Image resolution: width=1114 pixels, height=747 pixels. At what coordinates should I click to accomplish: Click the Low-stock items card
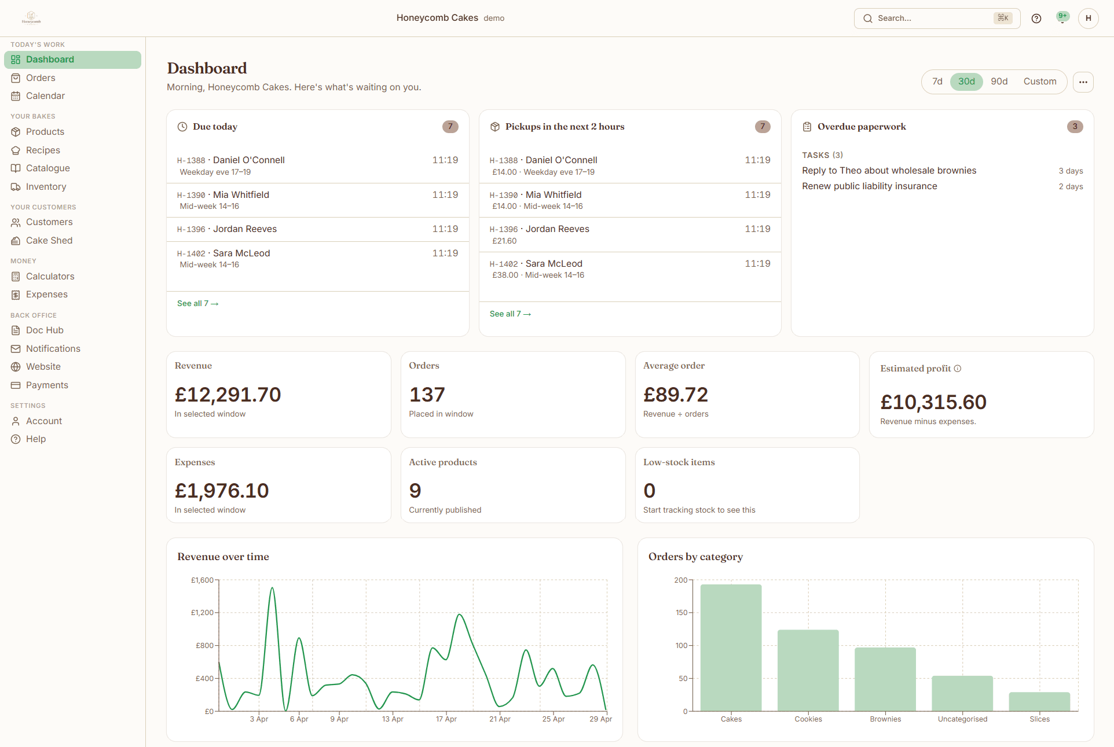[x=747, y=485]
